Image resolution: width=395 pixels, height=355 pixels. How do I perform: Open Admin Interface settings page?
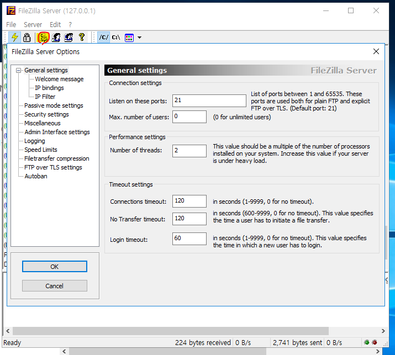[x=57, y=132]
